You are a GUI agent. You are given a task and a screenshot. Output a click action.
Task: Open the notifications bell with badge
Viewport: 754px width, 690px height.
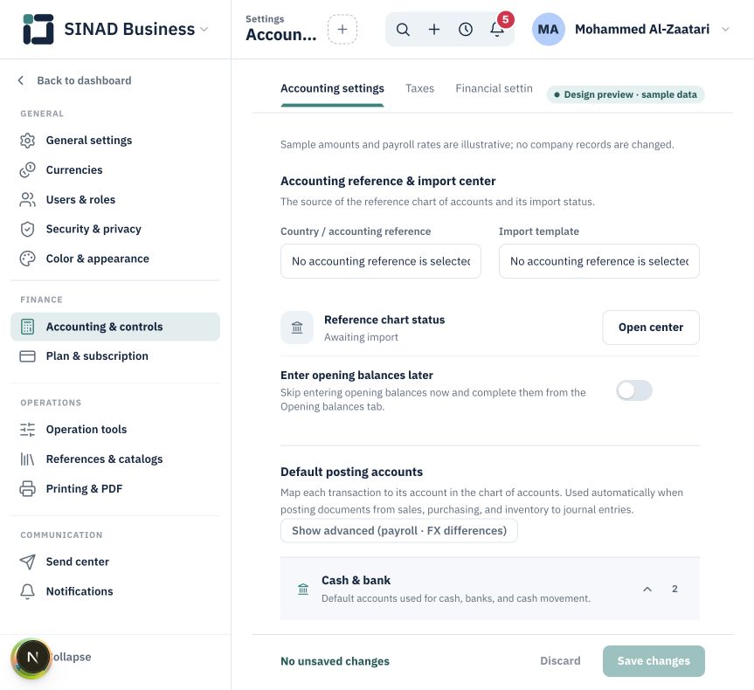pos(498,30)
